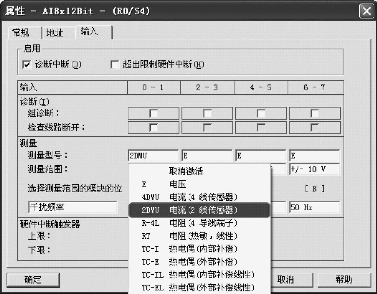
Task: Click the 6 - 7 column header
Action: tap(315, 87)
